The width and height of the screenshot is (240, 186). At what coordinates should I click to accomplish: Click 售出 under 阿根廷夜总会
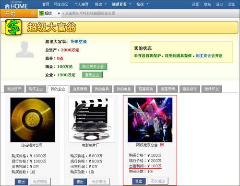[x=139, y=181]
